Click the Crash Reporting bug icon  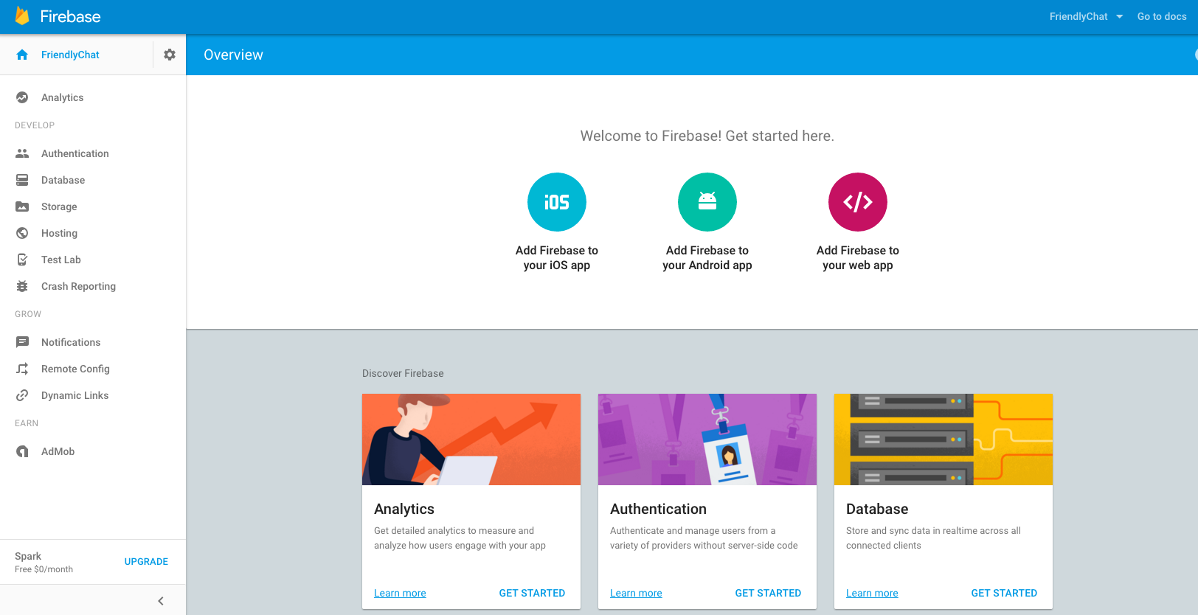(x=22, y=286)
